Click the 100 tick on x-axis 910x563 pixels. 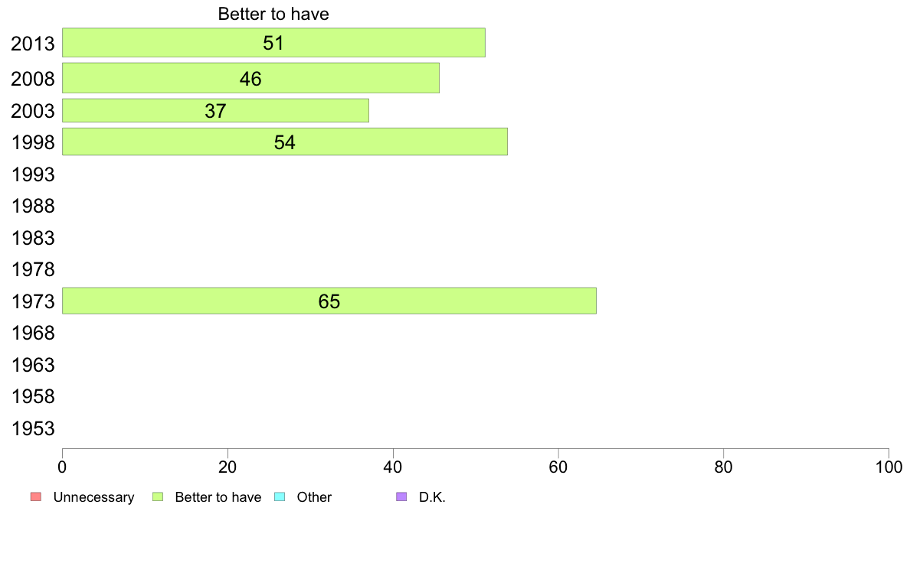889,467
